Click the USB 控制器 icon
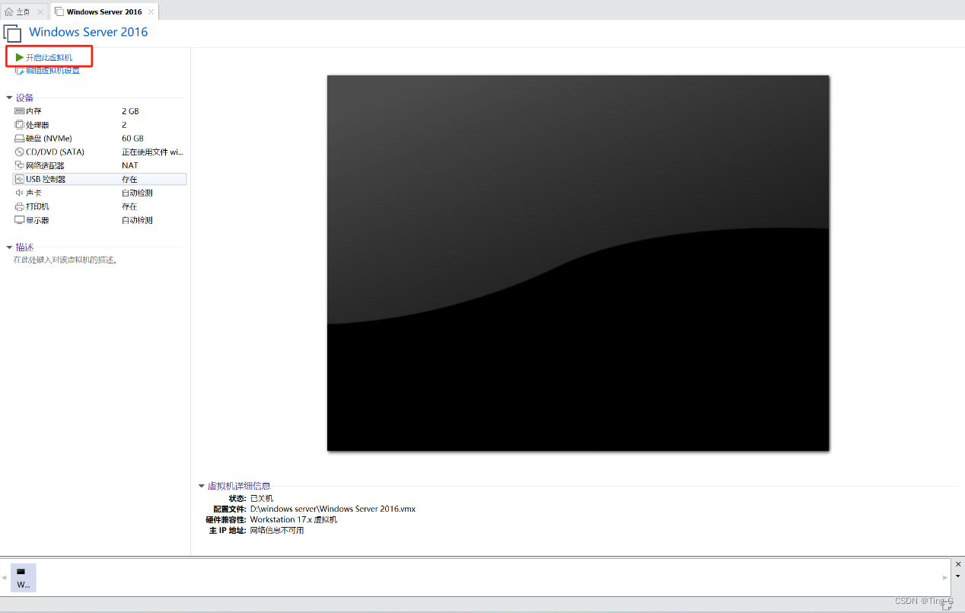965x613 pixels. [20, 179]
